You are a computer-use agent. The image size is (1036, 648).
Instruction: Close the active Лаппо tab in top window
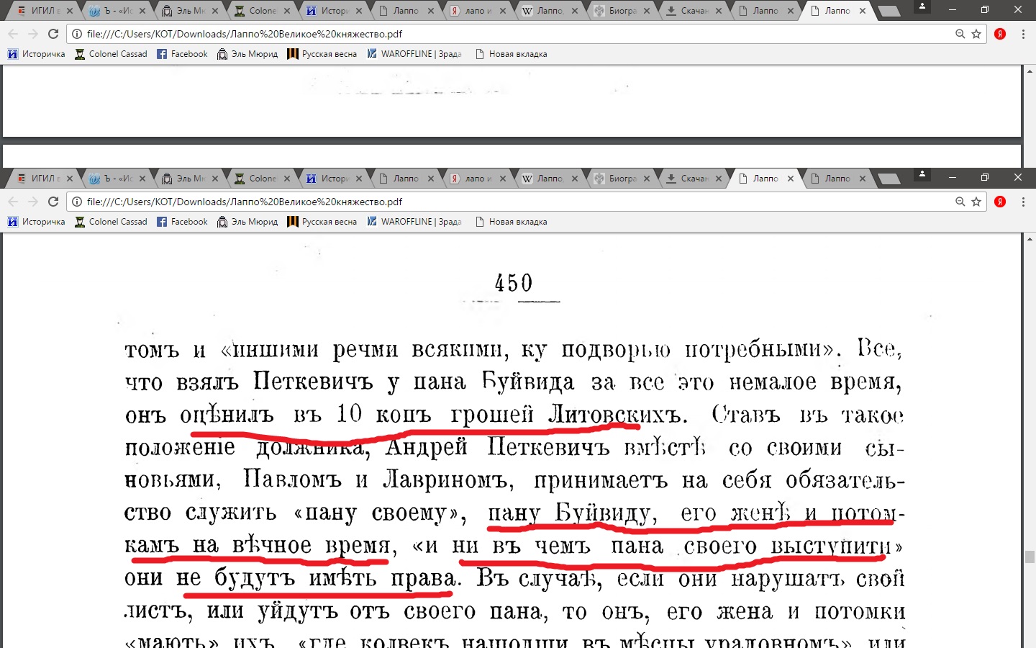click(863, 11)
